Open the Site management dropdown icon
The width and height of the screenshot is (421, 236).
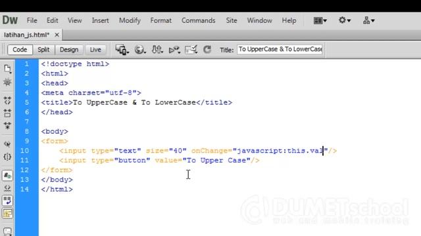[368, 20]
